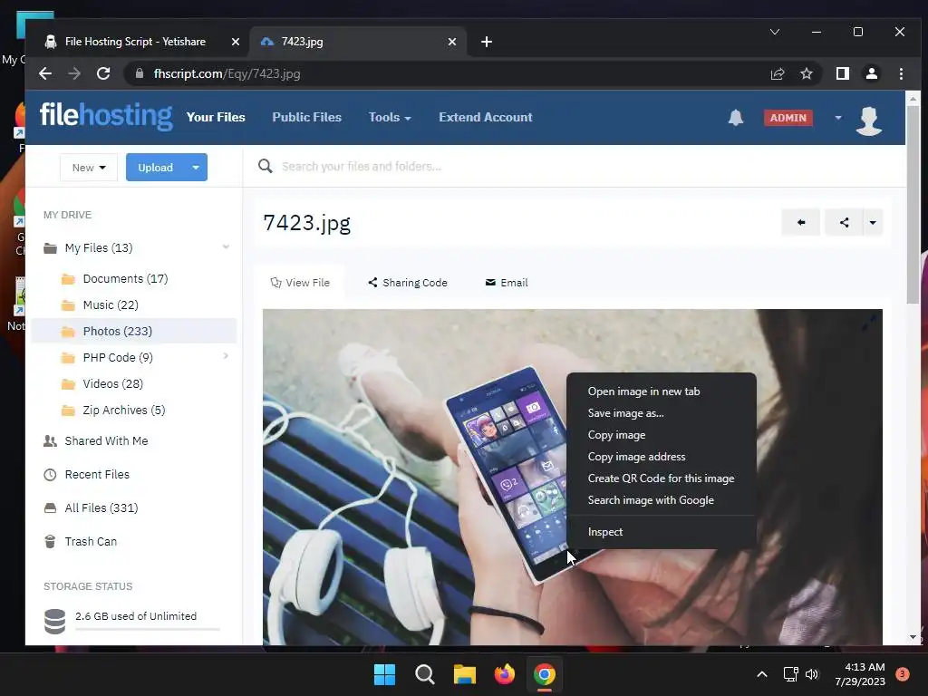Screen dimensions: 928x696
Task: Click the browser address bar URL
Action: [x=227, y=73]
